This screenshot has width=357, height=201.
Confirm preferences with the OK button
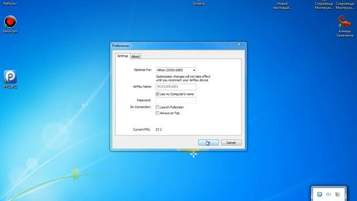(x=208, y=143)
